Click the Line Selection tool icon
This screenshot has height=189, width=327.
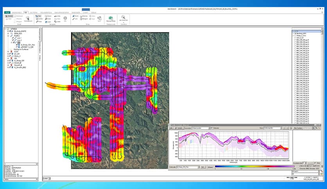[x=123, y=18]
